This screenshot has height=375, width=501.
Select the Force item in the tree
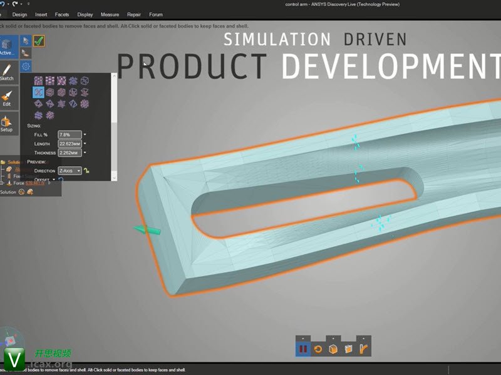[18, 183]
